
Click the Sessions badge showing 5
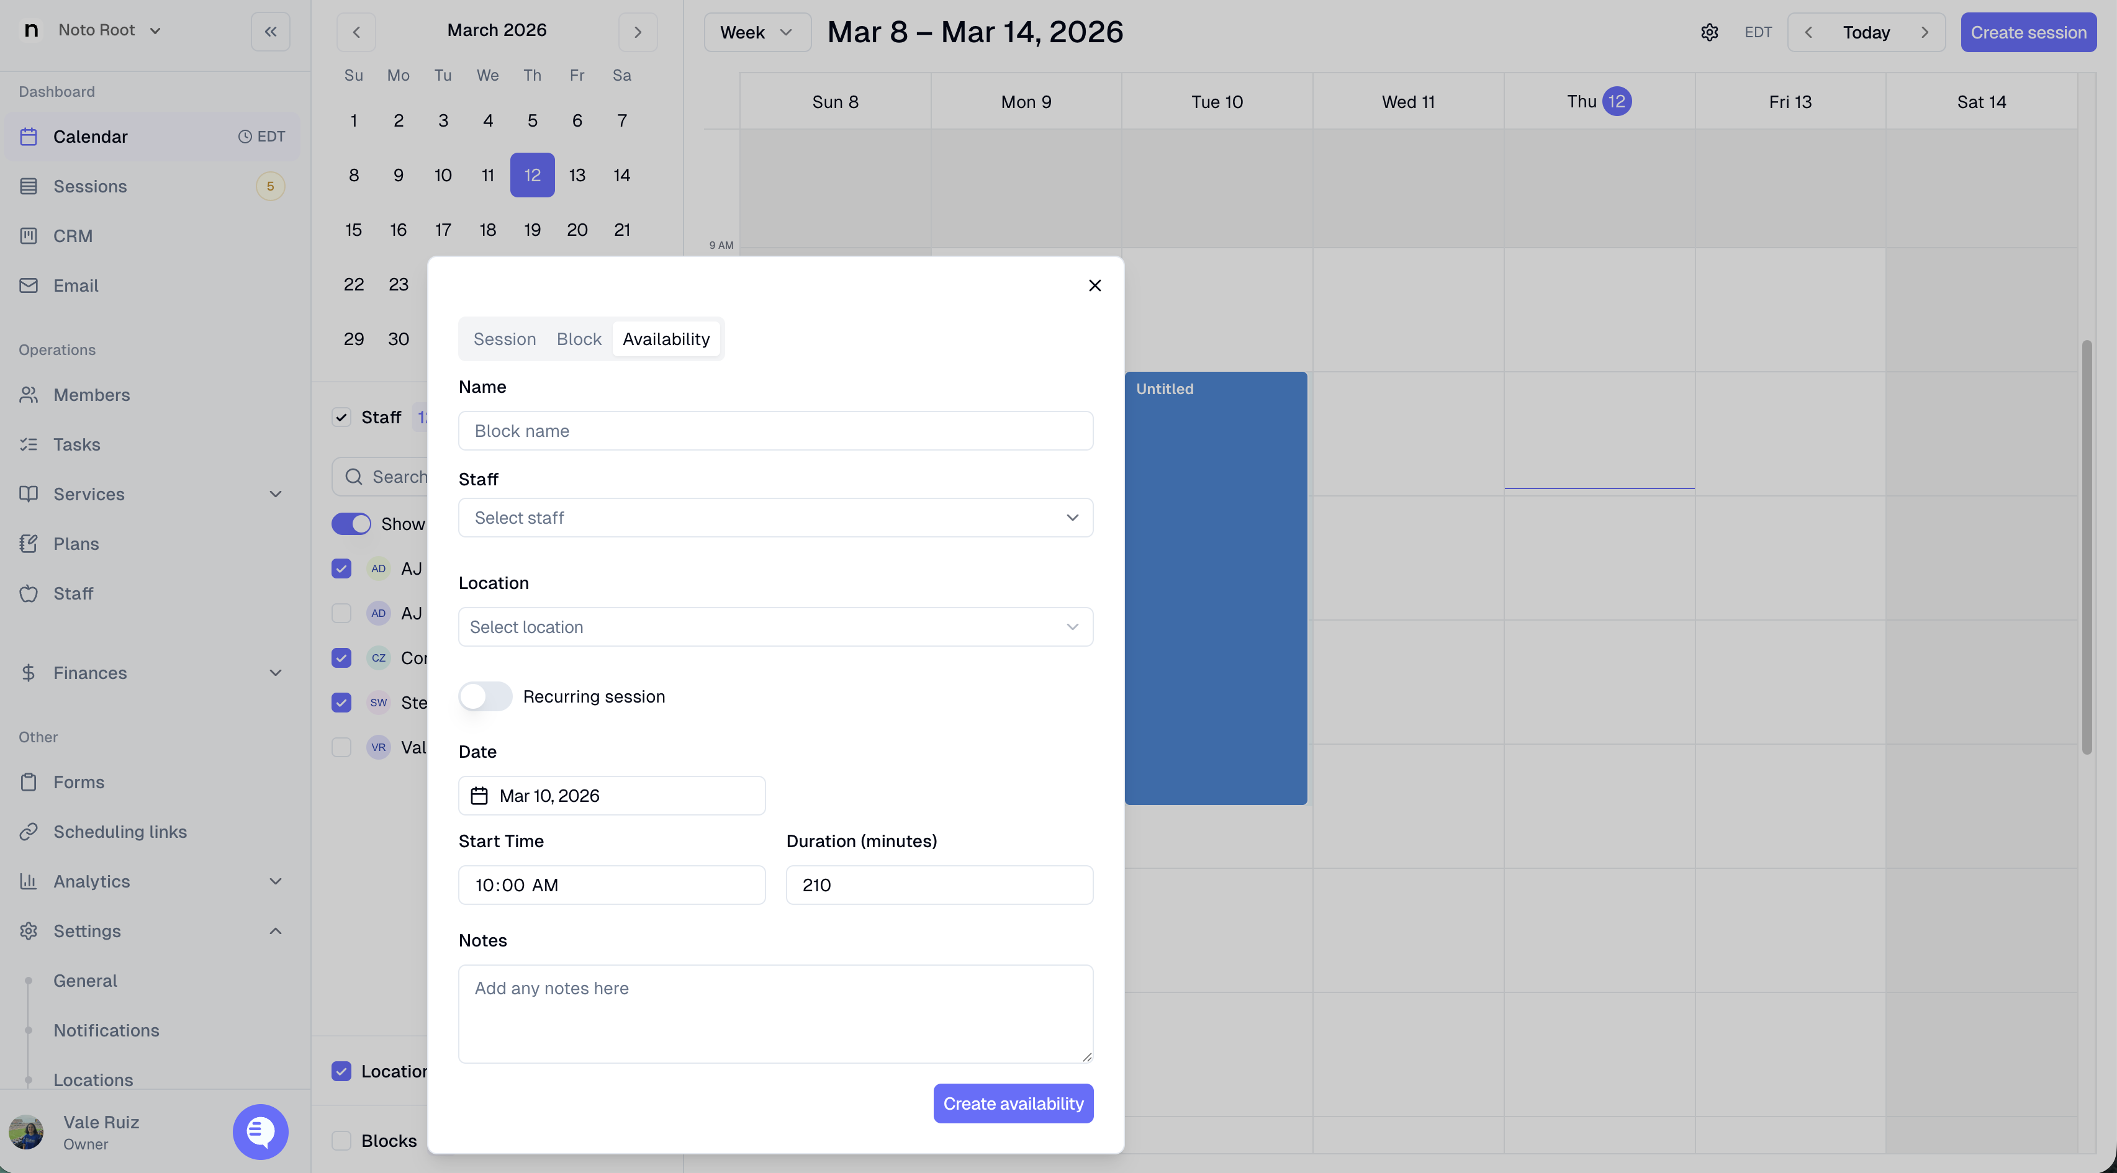(271, 186)
